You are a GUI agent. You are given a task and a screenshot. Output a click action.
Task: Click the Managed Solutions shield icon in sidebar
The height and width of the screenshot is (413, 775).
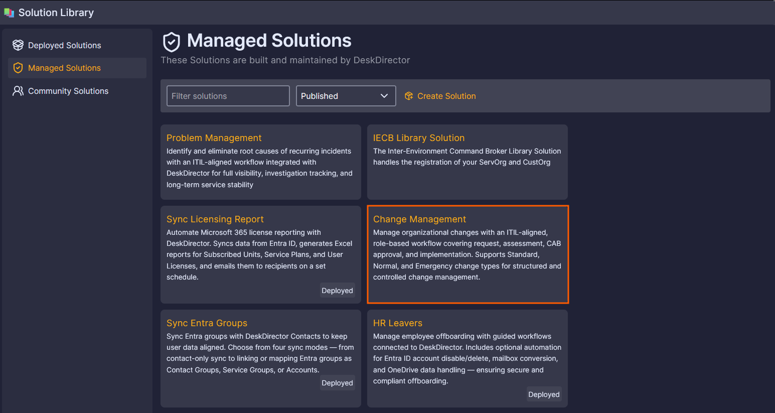pos(18,68)
